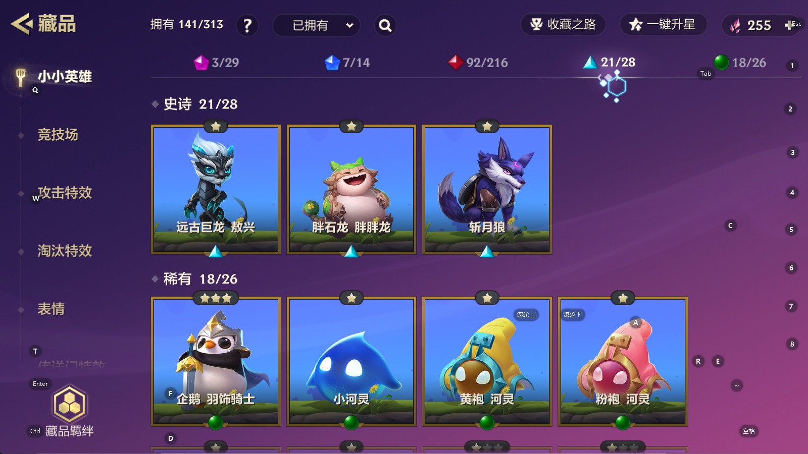Choose the 斩月狼 card
This screenshot has width=808, height=454.
click(x=487, y=189)
